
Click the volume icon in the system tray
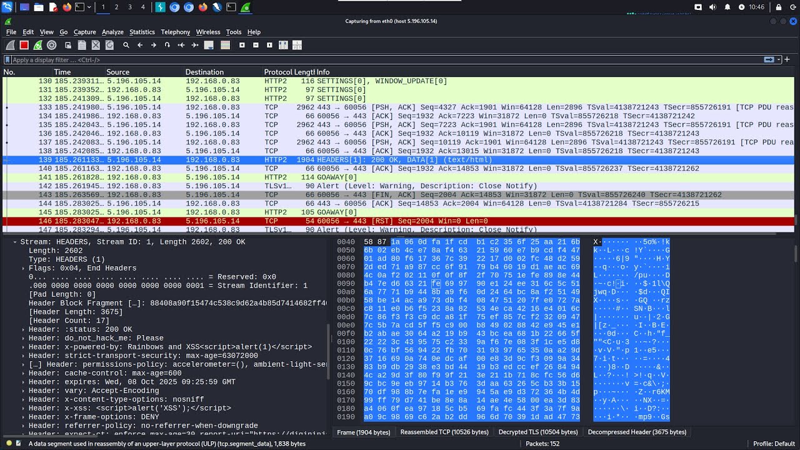click(x=712, y=7)
